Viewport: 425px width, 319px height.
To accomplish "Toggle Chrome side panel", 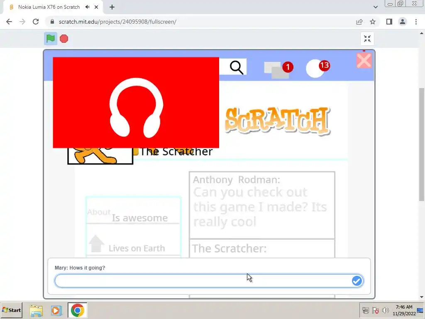I will pos(389,22).
